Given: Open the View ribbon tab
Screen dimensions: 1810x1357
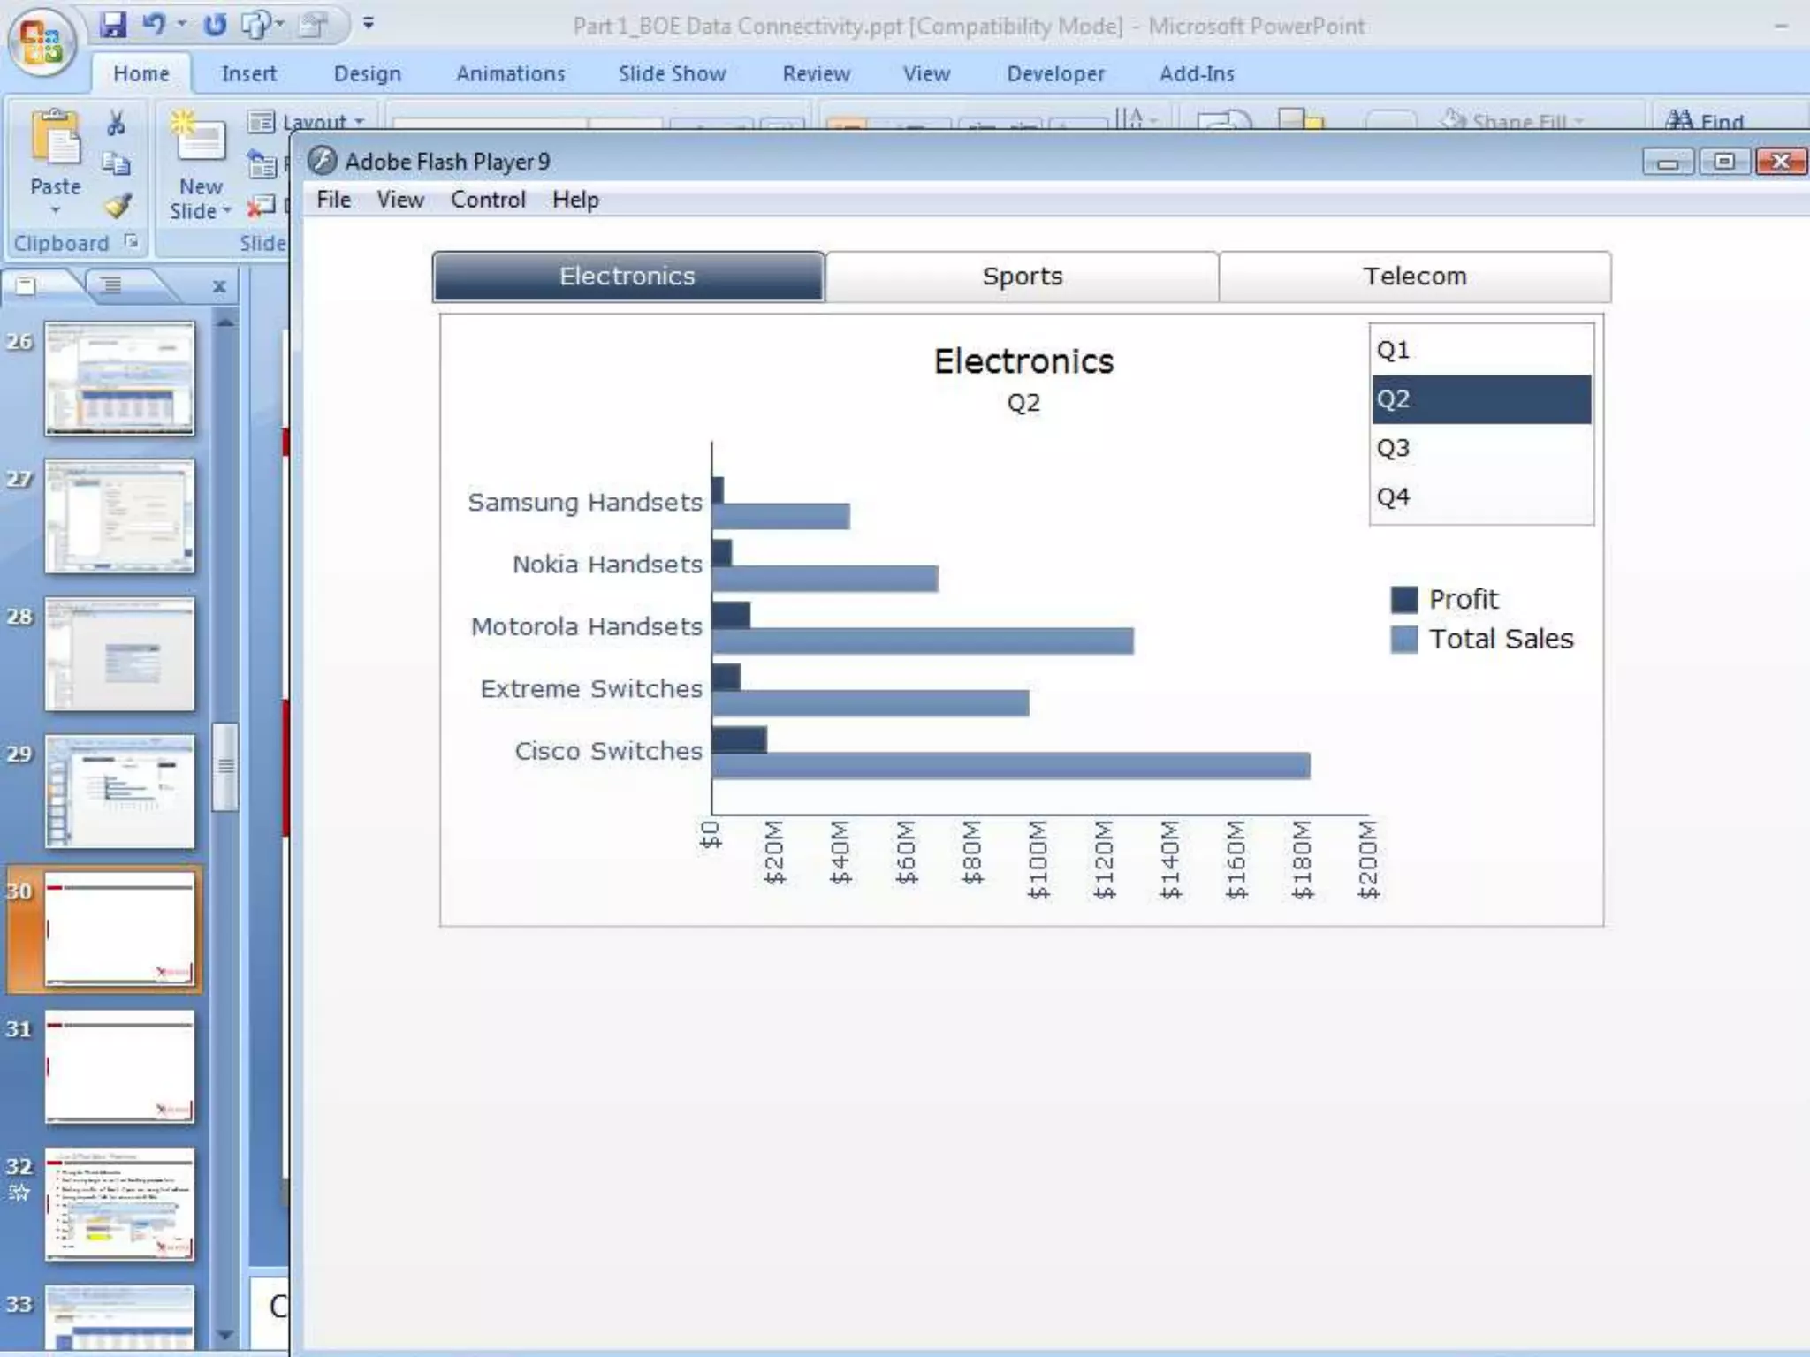Looking at the screenshot, I should pos(926,74).
